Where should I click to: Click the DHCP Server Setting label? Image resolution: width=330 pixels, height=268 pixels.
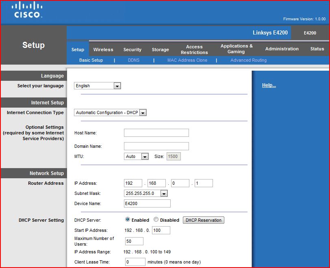coord(41,220)
